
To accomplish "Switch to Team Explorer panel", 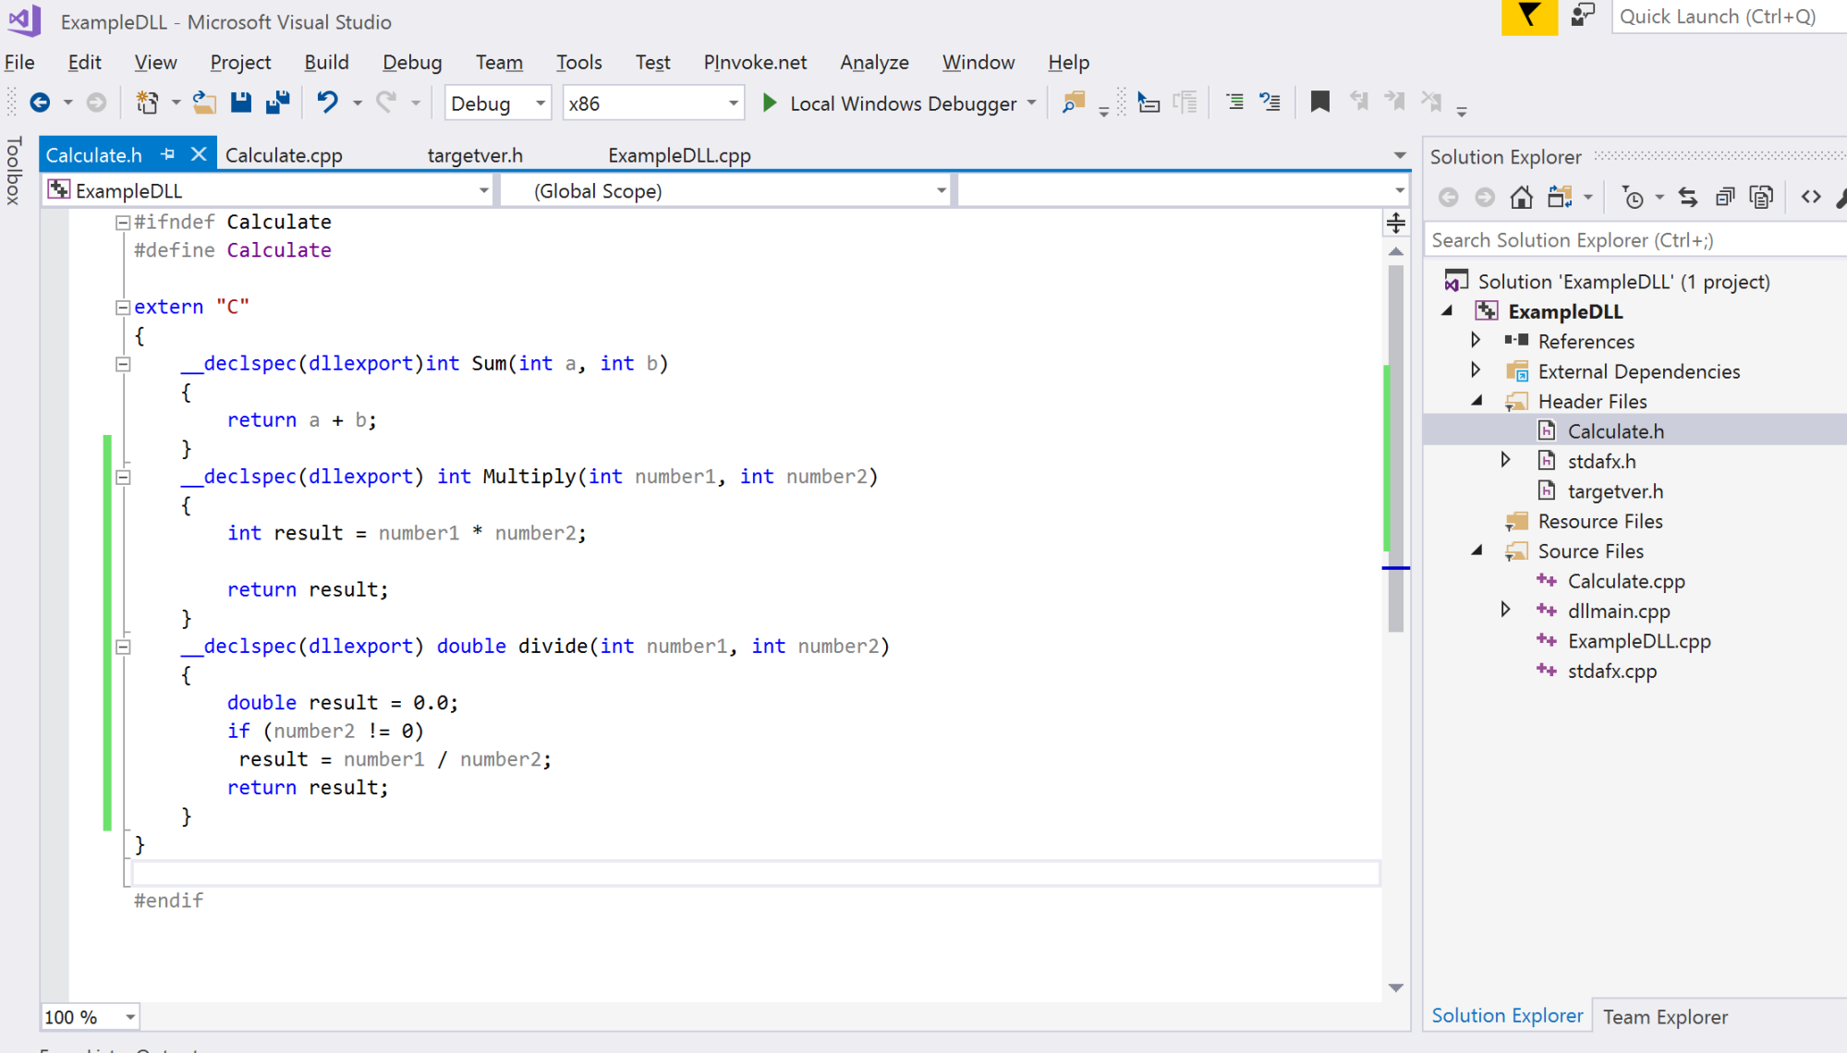I will coord(1665,1016).
